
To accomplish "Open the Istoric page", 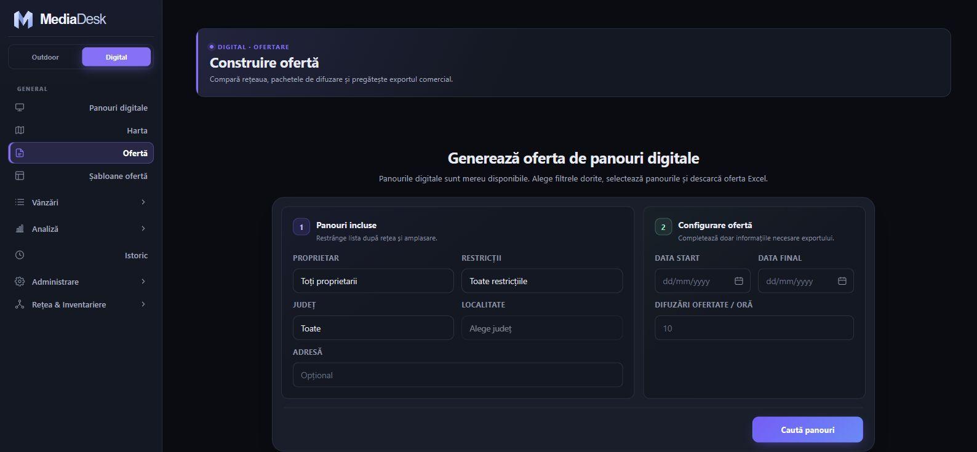I will coord(81,255).
